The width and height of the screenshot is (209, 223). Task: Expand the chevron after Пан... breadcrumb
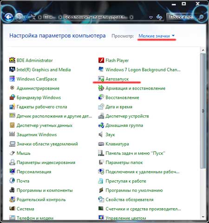tap(60, 17)
